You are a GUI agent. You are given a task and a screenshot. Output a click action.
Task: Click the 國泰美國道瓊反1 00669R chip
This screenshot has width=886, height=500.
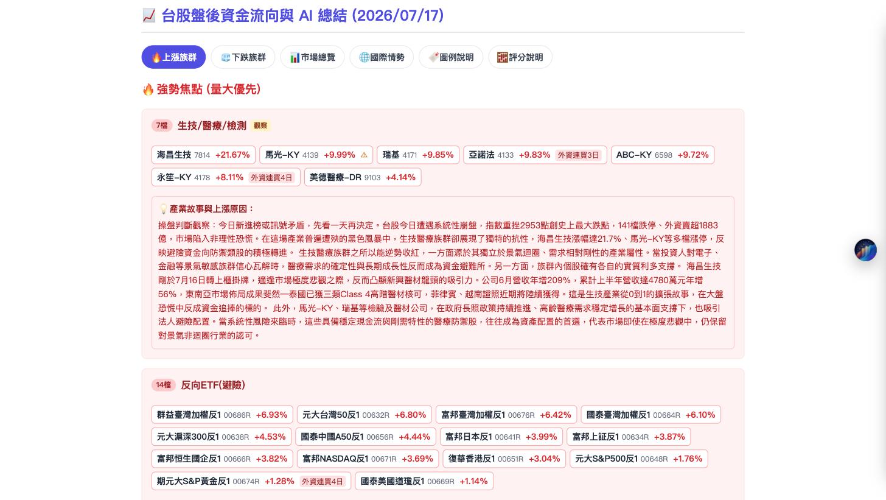click(x=424, y=481)
